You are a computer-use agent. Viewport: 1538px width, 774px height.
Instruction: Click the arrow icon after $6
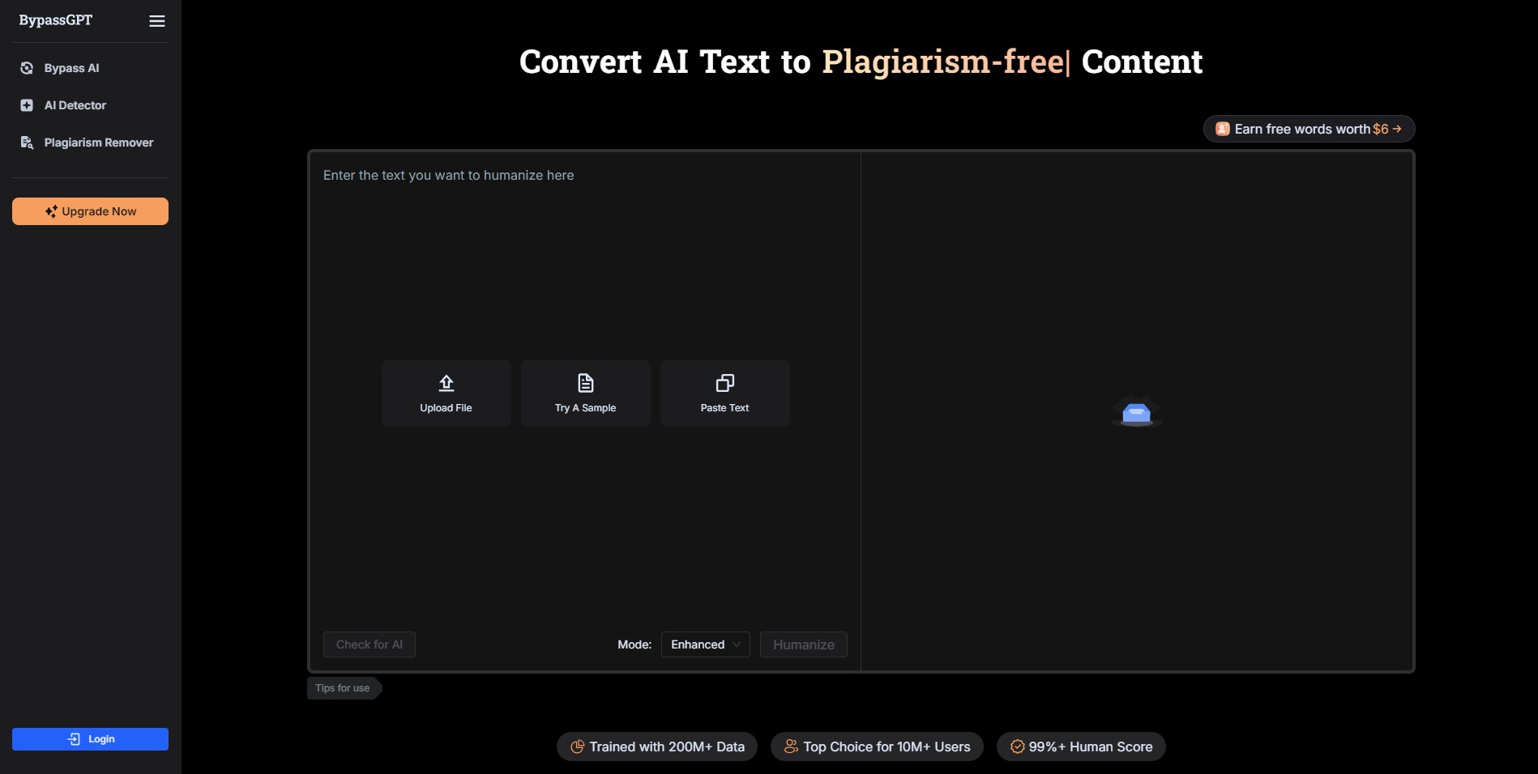coord(1397,129)
